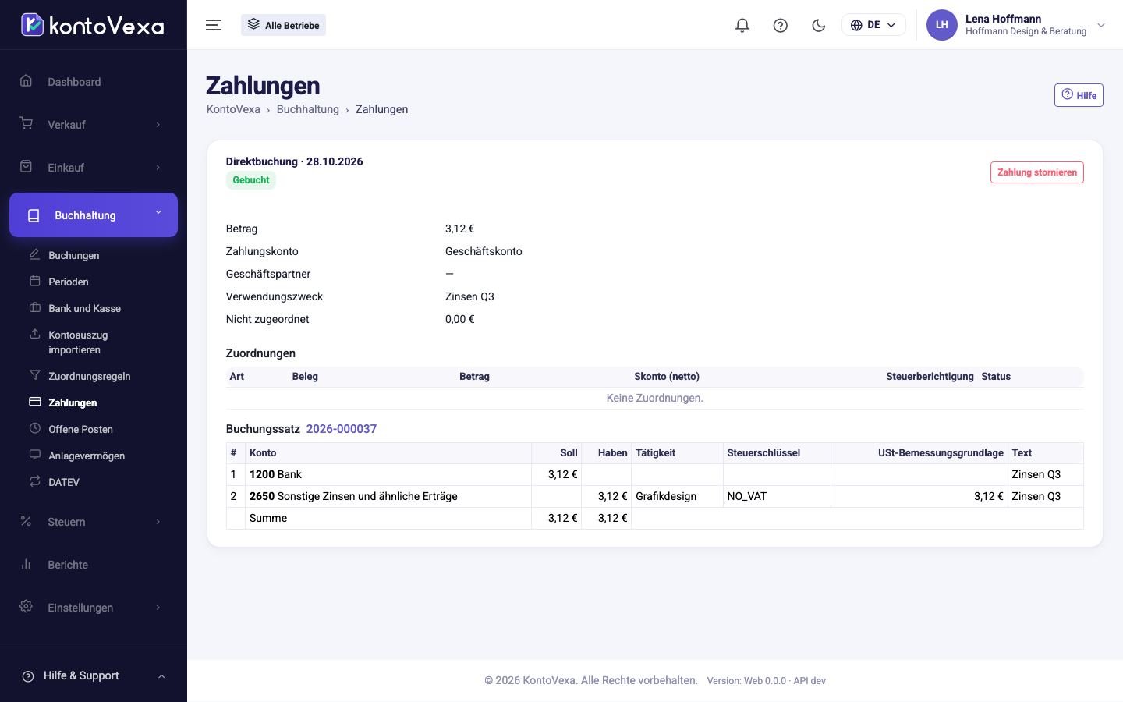
Task: Click the Perioden calendar icon
Action: 35,282
